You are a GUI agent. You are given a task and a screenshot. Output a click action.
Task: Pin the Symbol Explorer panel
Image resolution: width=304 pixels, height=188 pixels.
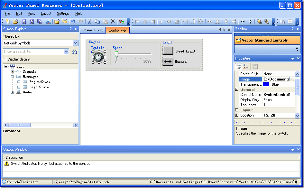click(70, 29)
